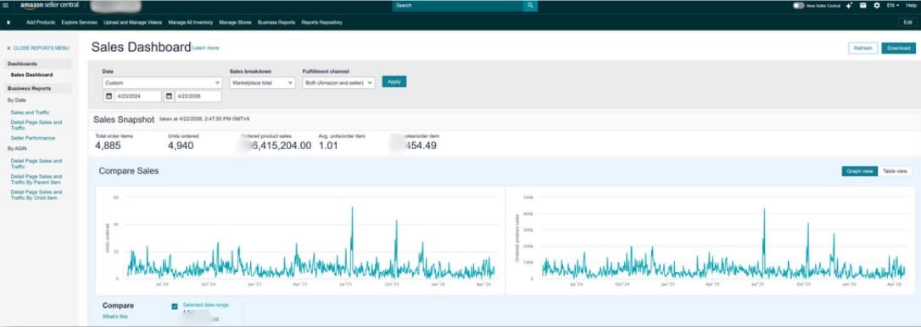This screenshot has height=327, width=921.
Task: Open Detail Page Sales and Traffic By Parent Item
Action: tap(36, 179)
